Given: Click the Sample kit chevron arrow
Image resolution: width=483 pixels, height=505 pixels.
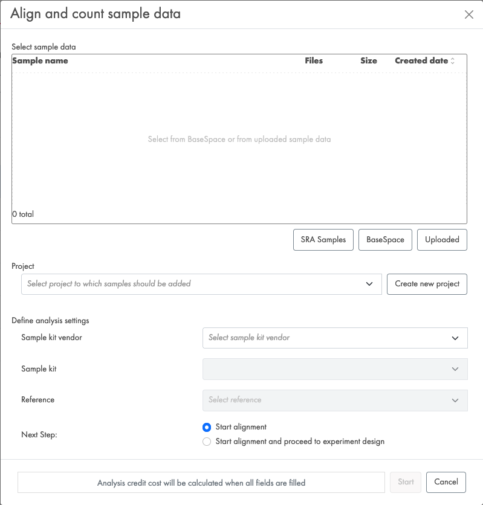Looking at the screenshot, I should point(455,369).
